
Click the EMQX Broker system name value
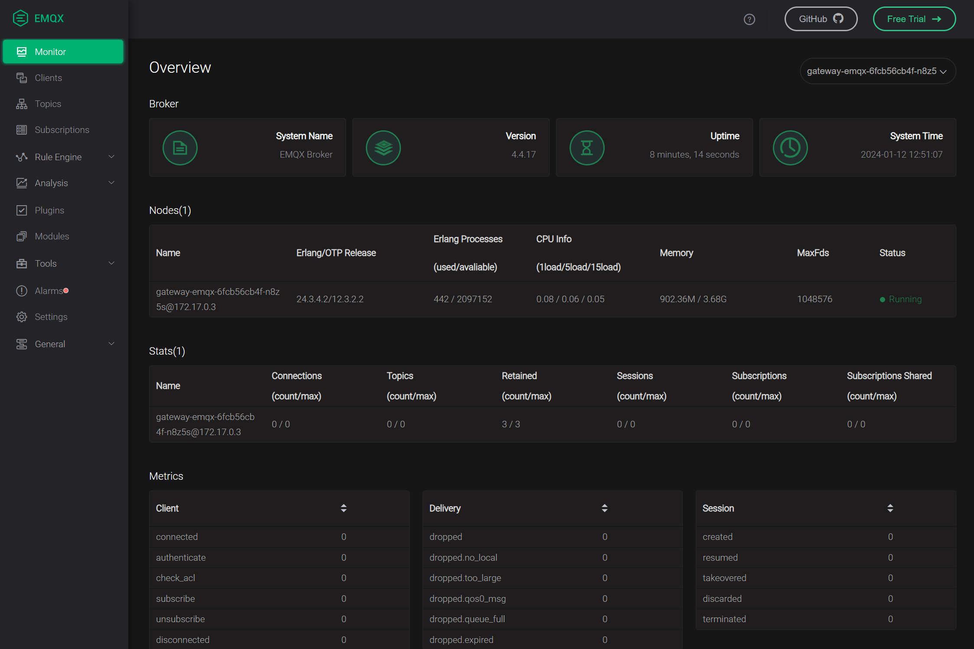[306, 155]
